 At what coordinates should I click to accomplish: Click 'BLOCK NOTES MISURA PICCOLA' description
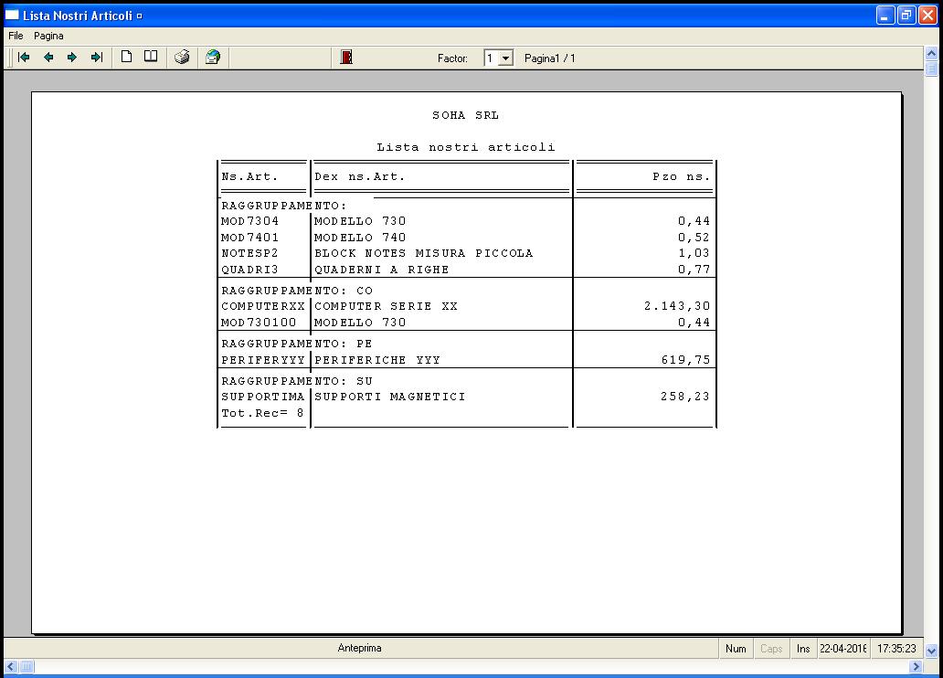click(423, 253)
